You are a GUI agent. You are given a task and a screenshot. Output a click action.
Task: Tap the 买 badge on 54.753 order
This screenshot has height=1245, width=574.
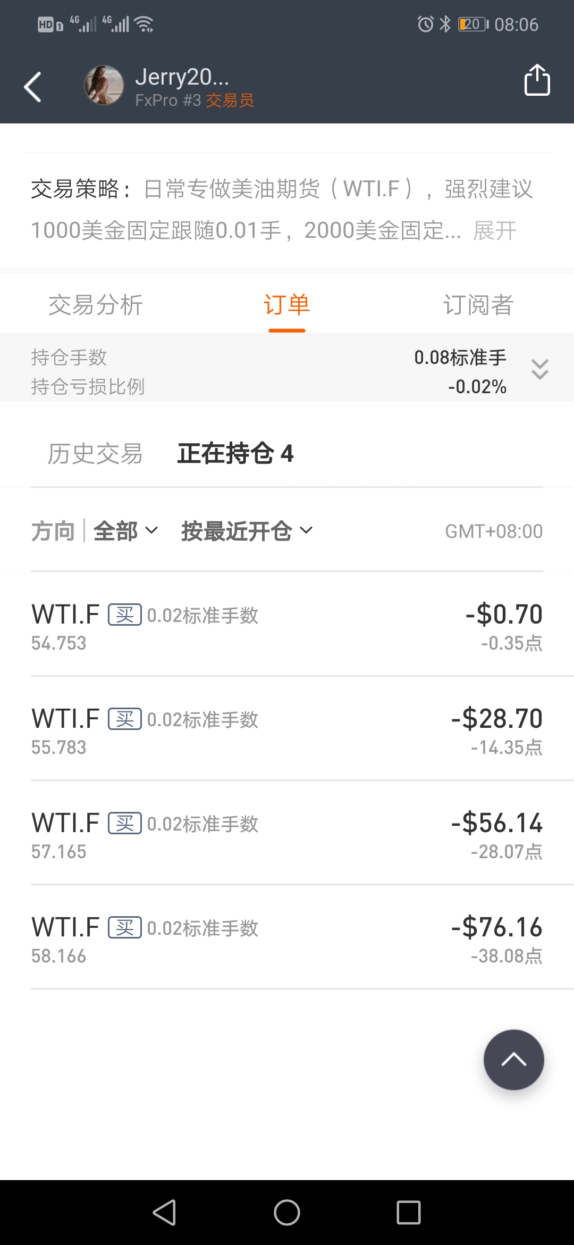pyautogui.click(x=125, y=615)
